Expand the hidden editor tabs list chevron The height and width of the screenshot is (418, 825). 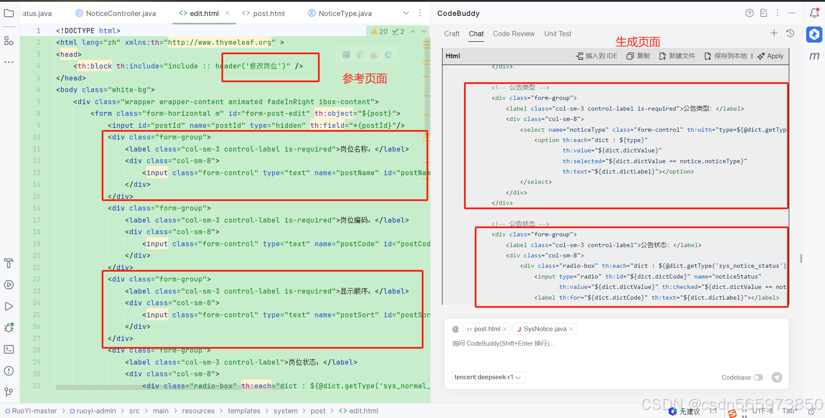[406, 13]
